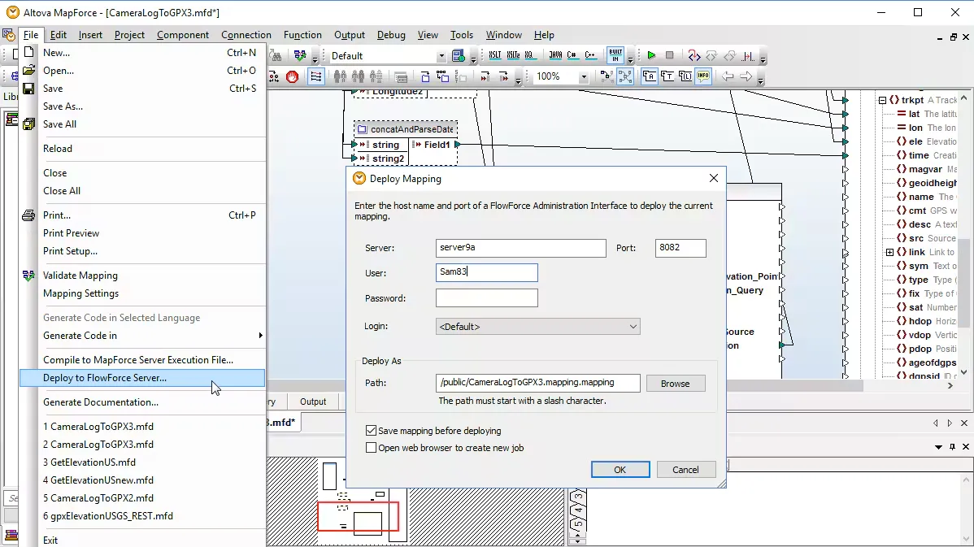
Task: Click the Print printer icon in menu
Action: 28,215
